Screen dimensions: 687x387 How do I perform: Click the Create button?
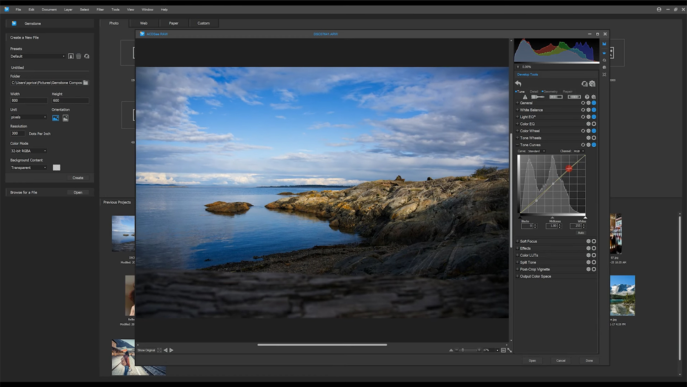(78, 178)
